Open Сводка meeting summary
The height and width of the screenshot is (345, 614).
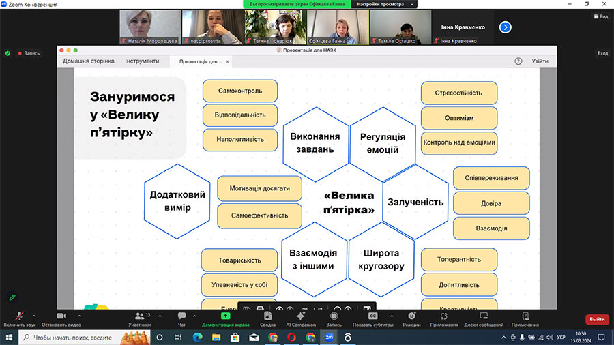[x=268, y=319]
